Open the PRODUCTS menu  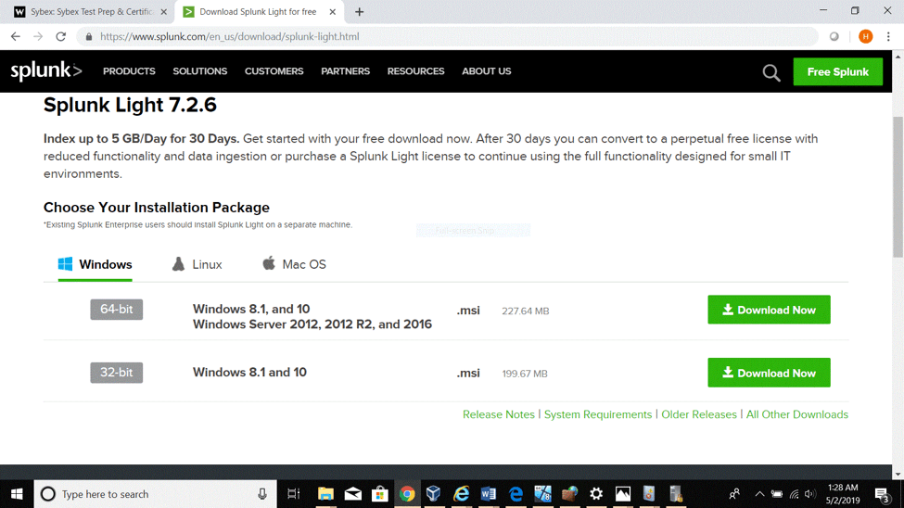click(x=129, y=71)
